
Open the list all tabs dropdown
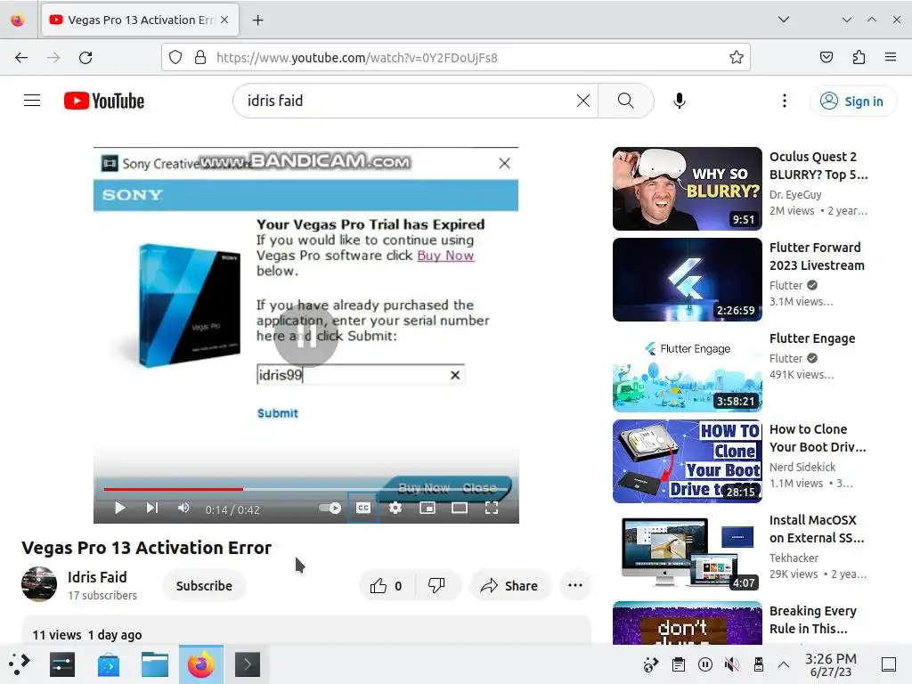point(784,20)
